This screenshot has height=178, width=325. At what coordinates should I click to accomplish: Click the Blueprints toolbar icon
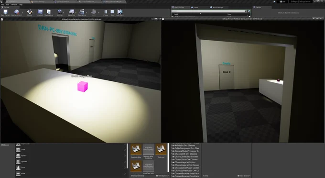[x=71, y=12]
